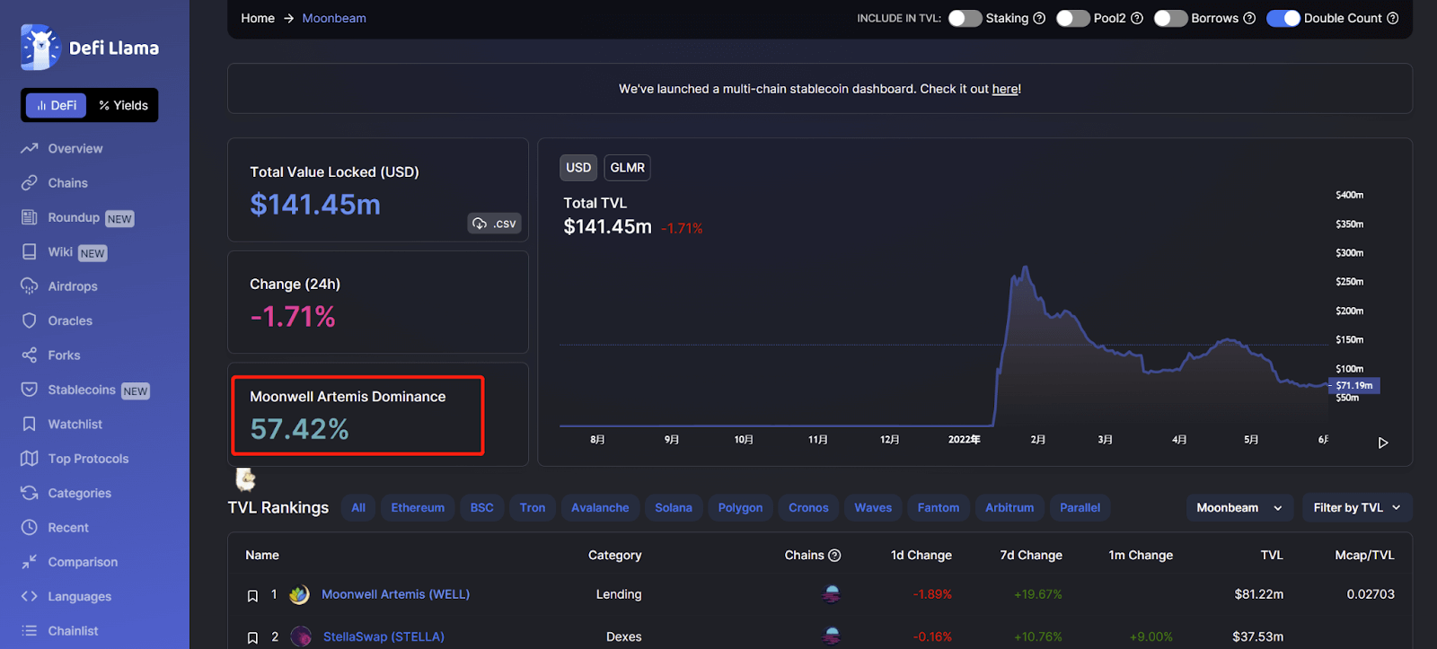Select the All chain tab
Screen dimensions: 1437x649
point(358,508)
